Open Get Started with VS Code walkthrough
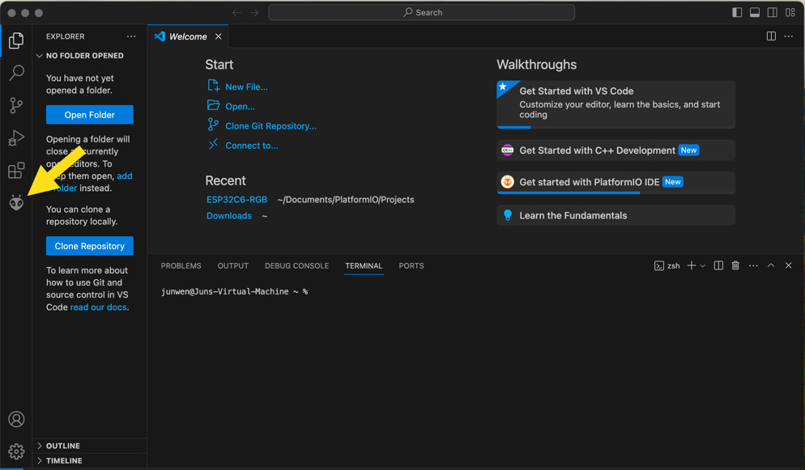Viewport: 805px width, 470px height. 615,104
